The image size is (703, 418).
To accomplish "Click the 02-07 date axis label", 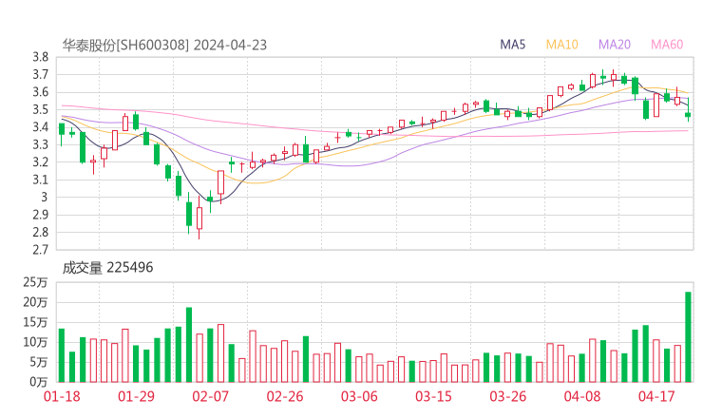I will (210, 396).
